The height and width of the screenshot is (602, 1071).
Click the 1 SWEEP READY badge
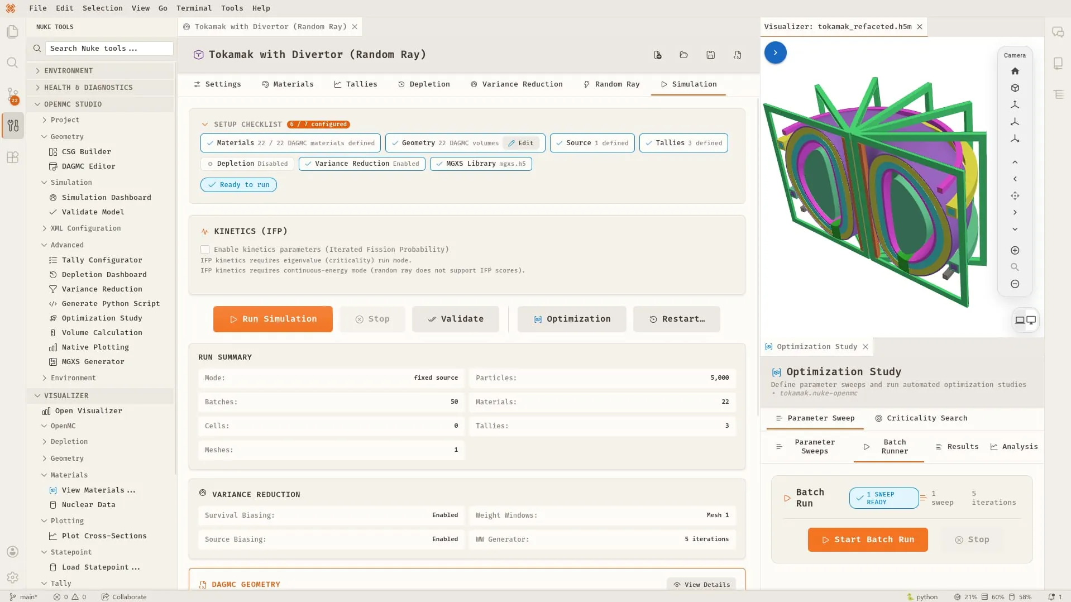pyautogui.click(x=883, y=498)
